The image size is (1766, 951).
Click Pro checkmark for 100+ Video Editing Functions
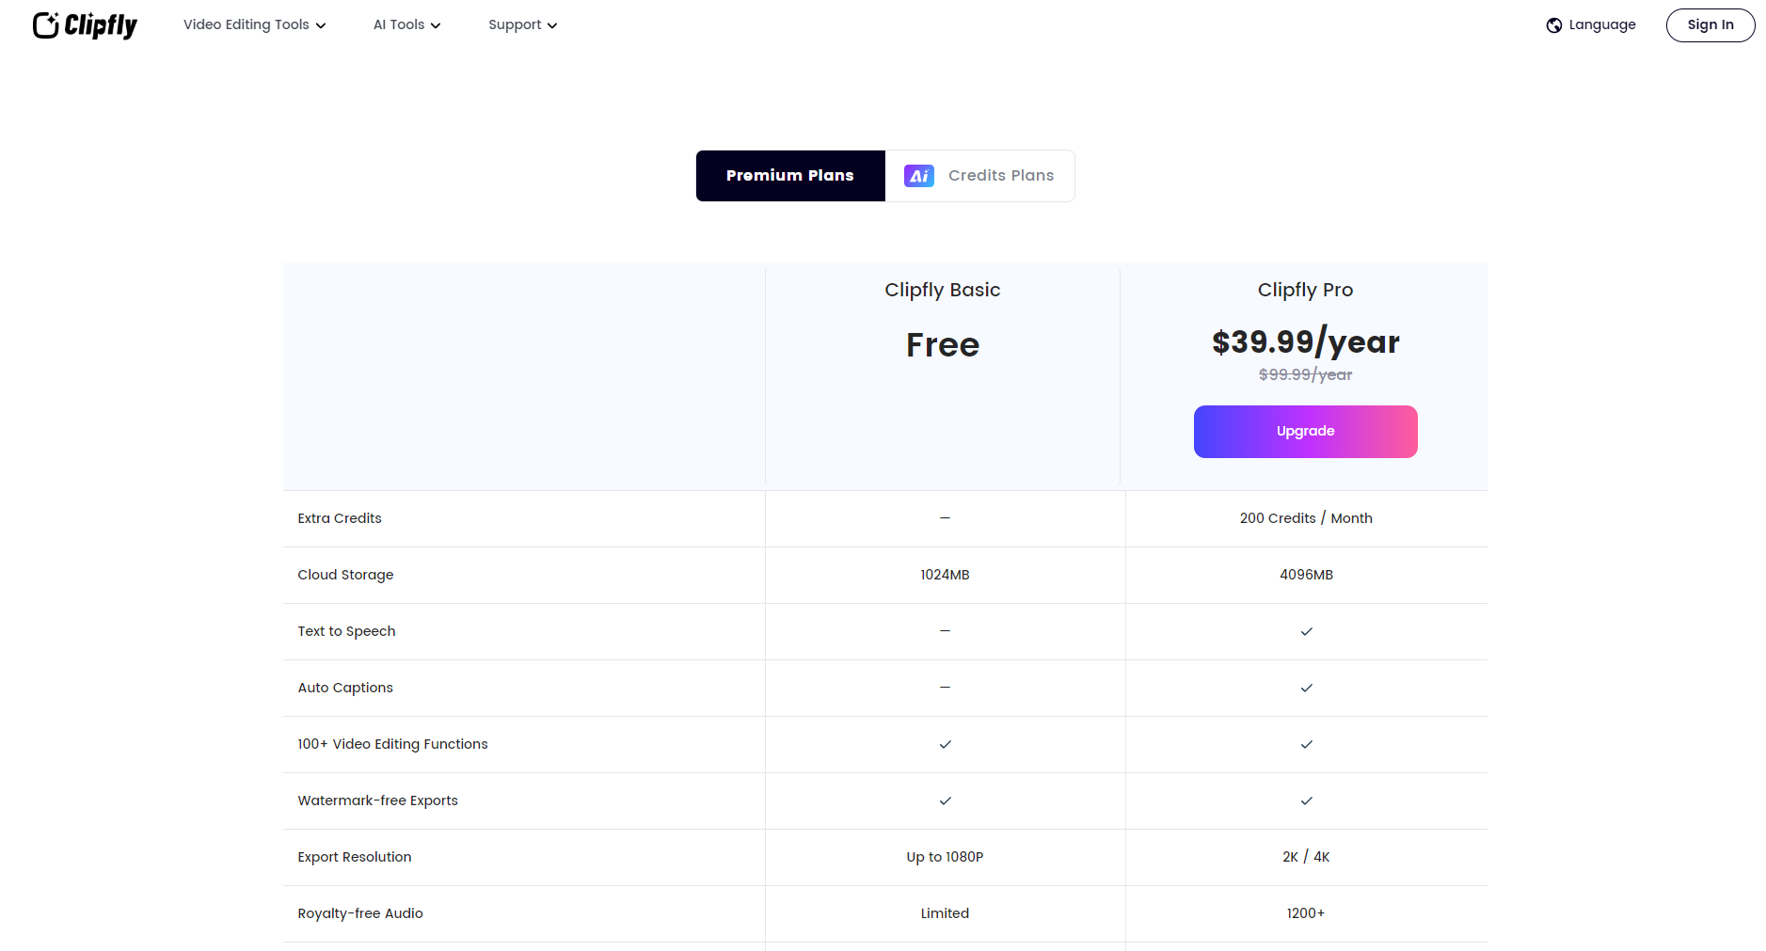pos(1306,744)
